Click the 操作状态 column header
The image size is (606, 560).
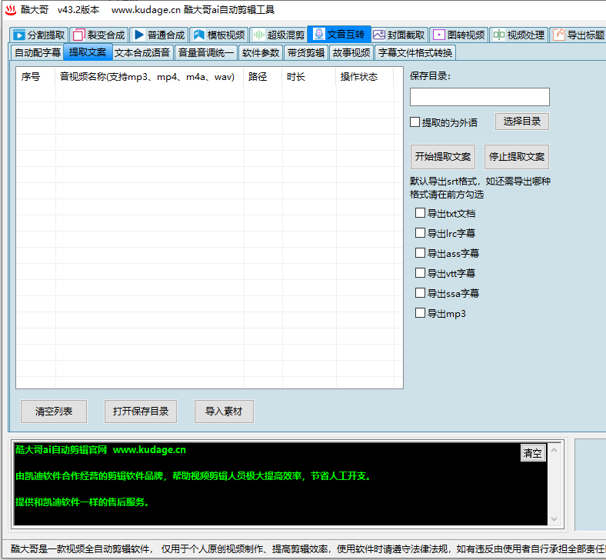[365, 77]
